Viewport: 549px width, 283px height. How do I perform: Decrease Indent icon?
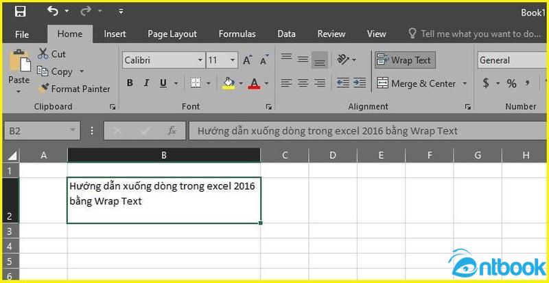point(343,83)
